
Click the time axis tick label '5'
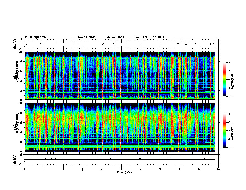point(121,170)
